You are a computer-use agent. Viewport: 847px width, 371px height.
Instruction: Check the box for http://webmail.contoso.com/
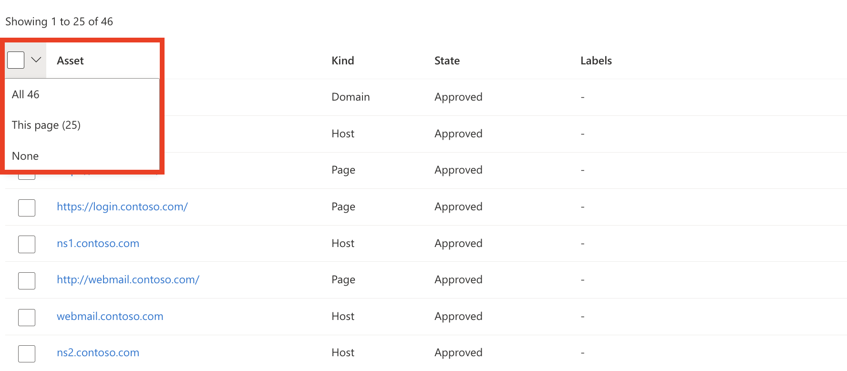point(27,280)
